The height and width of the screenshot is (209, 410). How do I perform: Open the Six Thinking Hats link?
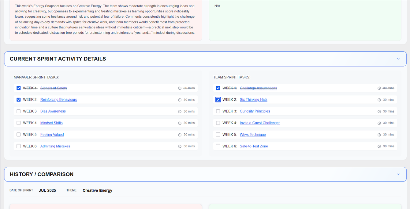pyautogui.click(x=253, y=100)
